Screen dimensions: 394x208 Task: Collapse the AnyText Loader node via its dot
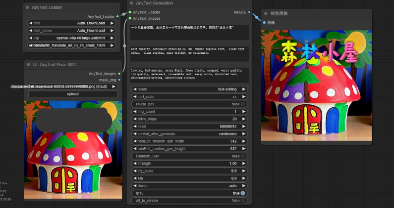coord(28,8)
